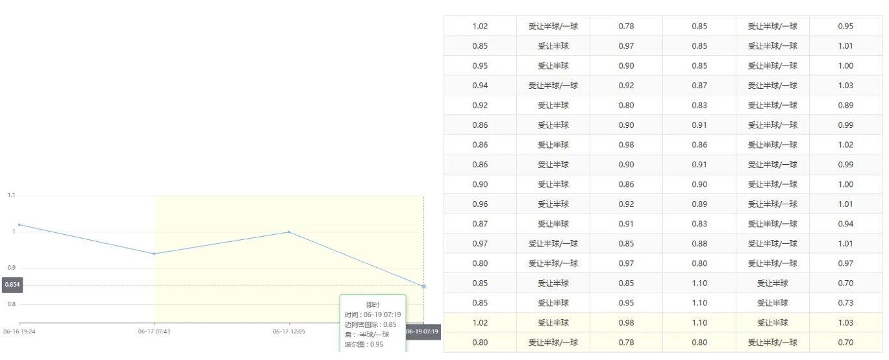
Task: Click the 0.88 cell in the table
Action: (699, 244)
